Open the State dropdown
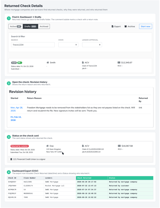 68,45
